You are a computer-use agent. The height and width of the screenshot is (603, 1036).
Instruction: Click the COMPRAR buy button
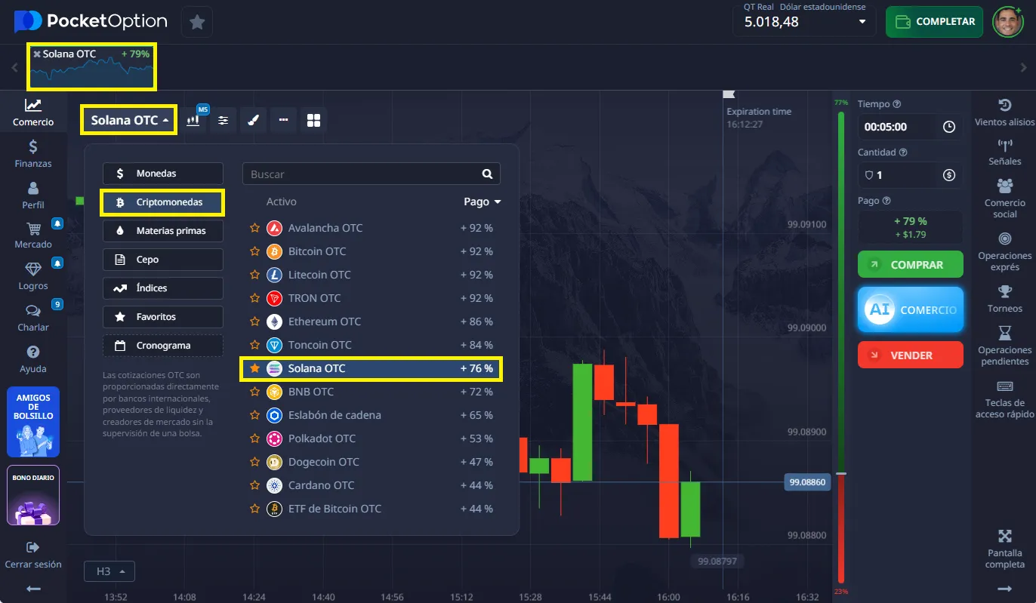911,265
